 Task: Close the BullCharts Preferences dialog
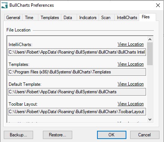pos(158,5)
